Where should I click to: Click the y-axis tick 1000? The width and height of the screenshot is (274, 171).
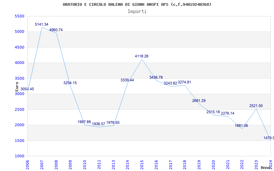tap(20, 156)
